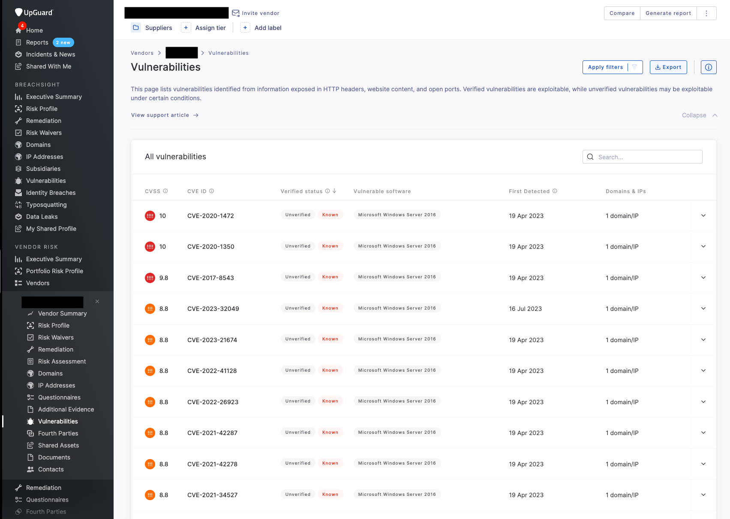Open Apply filters
This screenshot has height=519, width=730.
click(x=613, y=67)
